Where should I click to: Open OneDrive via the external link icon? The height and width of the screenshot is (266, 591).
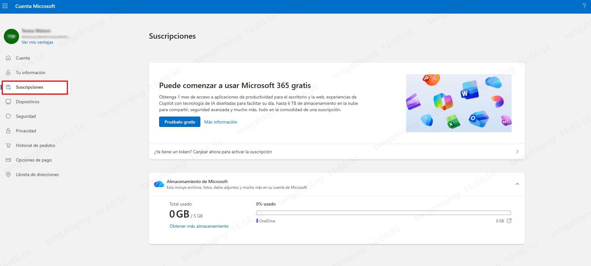click(x=509, y=221)
